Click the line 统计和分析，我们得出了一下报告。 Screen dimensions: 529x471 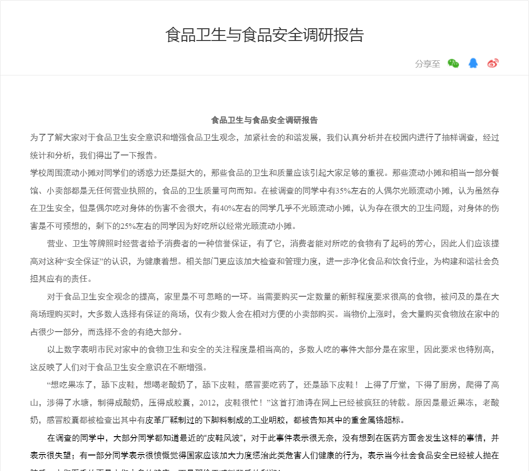(x=94, y=155)
